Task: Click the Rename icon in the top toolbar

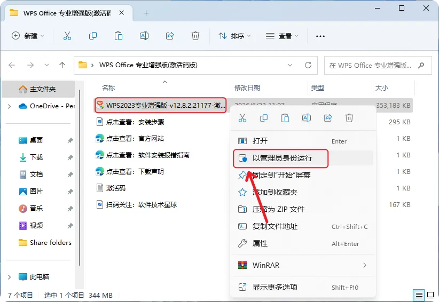Action: (x=144, y=36)
